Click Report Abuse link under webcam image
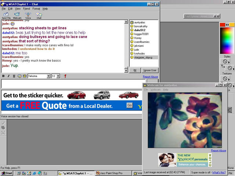The height and width of the screenshot is (176, 235). click(x=218, y=151)
